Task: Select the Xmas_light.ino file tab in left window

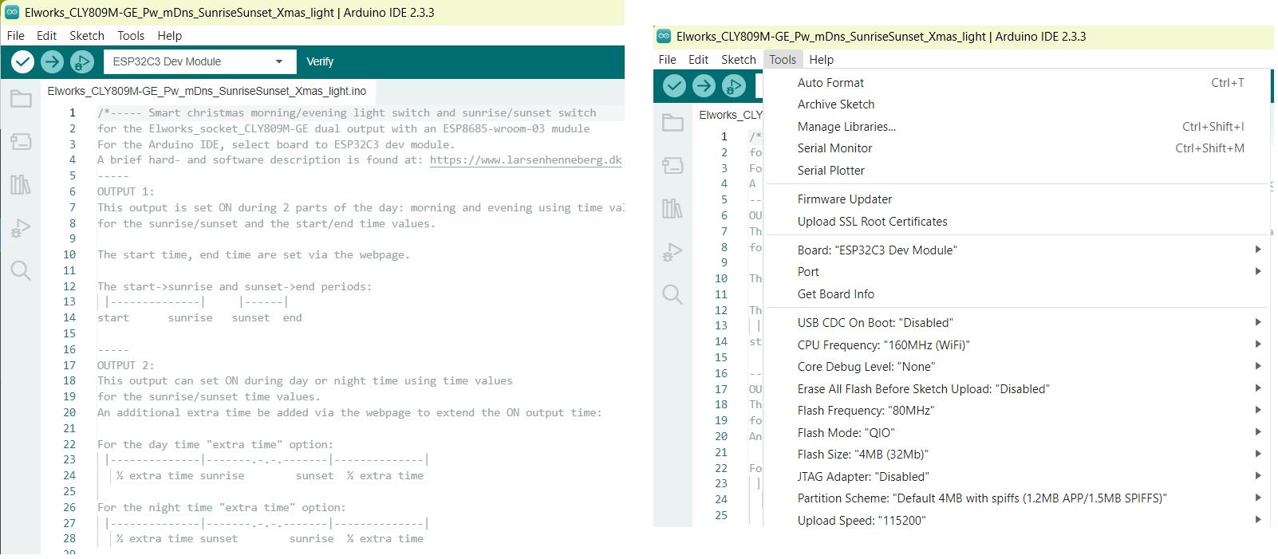Action: coord(207,91)
